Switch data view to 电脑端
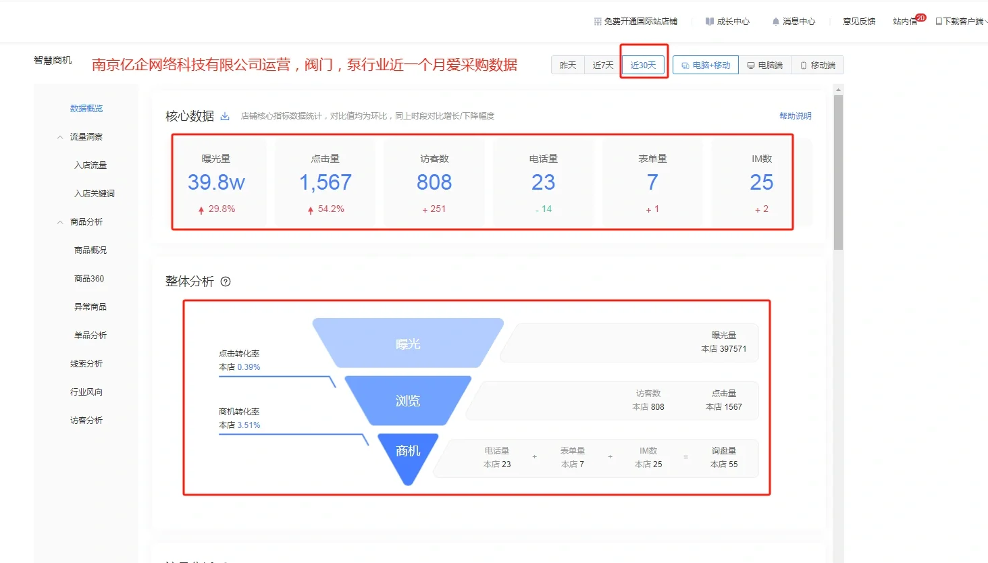The image size is (988, 563). pos(765,65)
